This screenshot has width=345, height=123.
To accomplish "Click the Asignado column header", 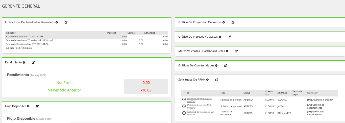I will tap(282, 93).
